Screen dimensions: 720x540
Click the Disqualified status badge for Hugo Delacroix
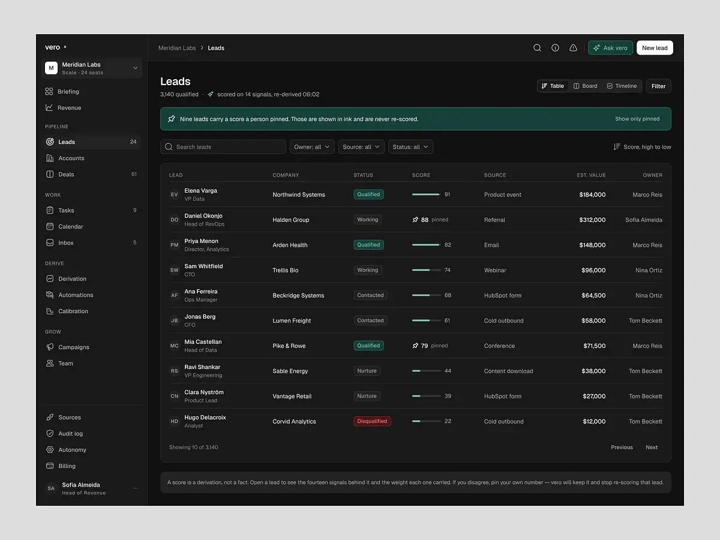[372, 421]
